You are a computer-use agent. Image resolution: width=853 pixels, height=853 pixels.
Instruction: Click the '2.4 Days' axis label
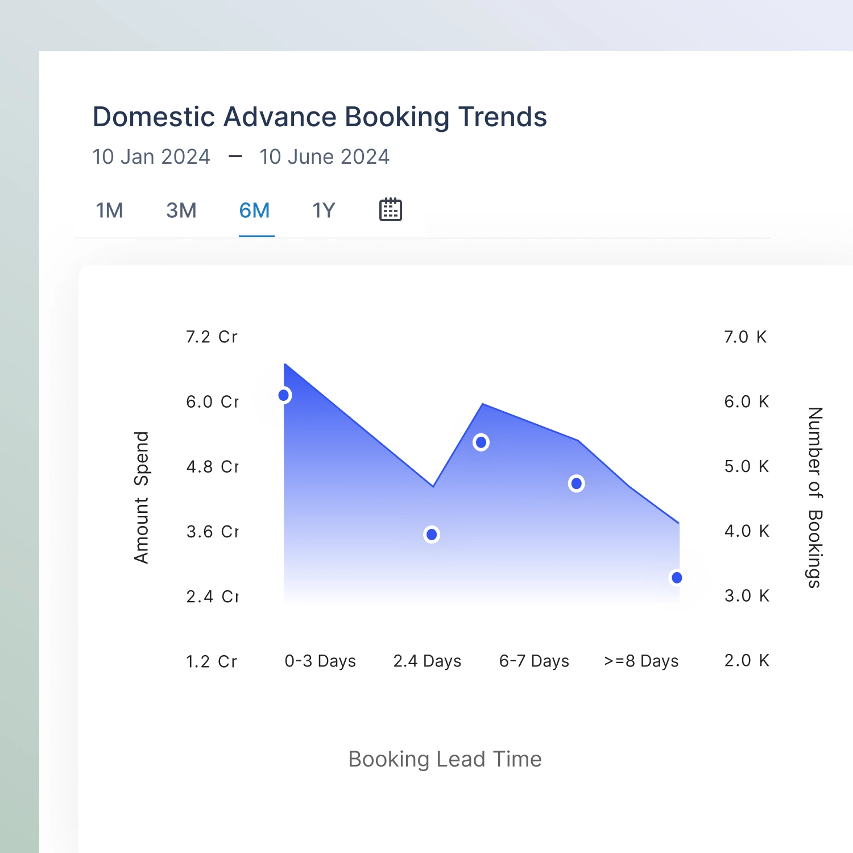pyautogui.click(x=427, y=661)
